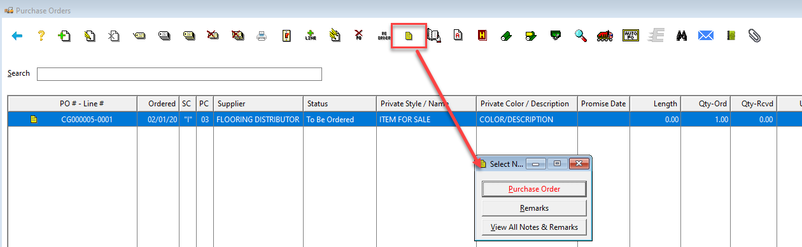This screenshot has height=247, width=802.
Task: Close the Select Notes dialog
Action: [x=578, y=164]
